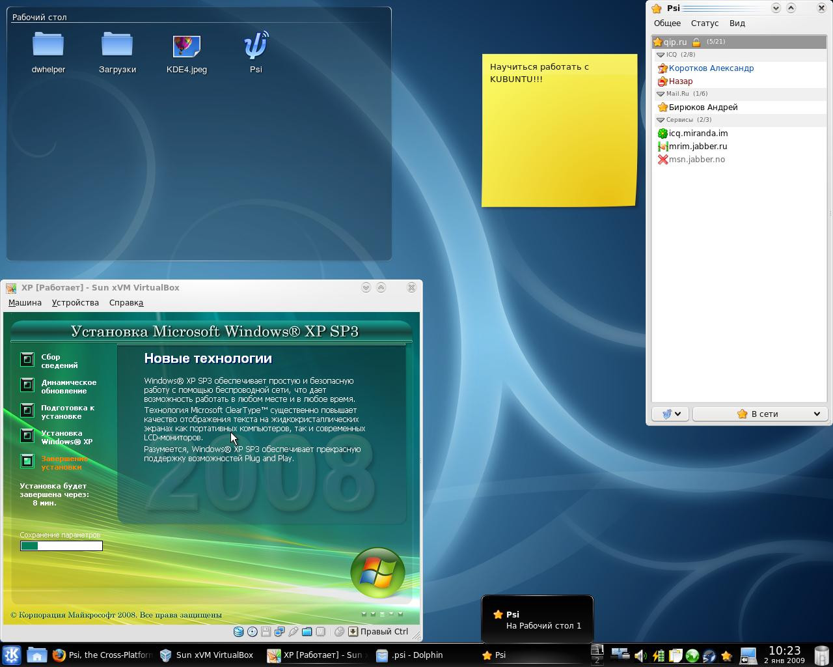The width and height of the screenshot is (833, 667).
Task: Open the Справка menu in VirtualBox
Action: [126, 303]
